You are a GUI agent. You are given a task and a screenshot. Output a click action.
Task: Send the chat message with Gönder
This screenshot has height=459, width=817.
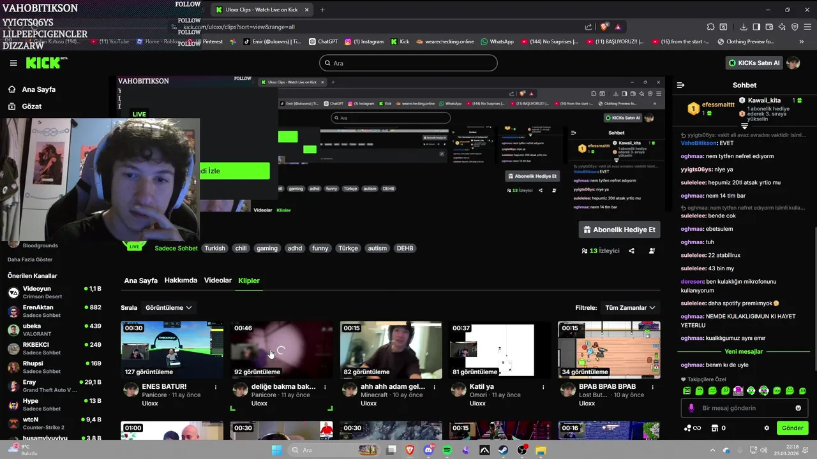point(792,428)
